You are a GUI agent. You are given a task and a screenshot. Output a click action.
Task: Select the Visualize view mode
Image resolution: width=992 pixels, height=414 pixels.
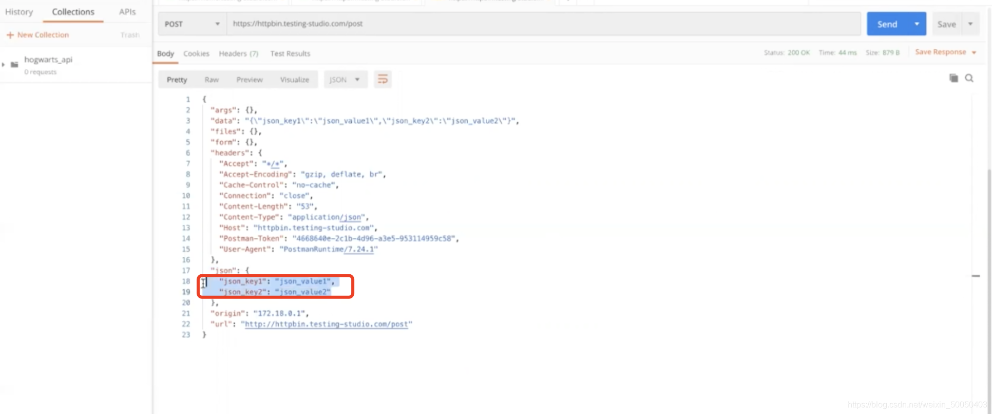pos(295,80)
